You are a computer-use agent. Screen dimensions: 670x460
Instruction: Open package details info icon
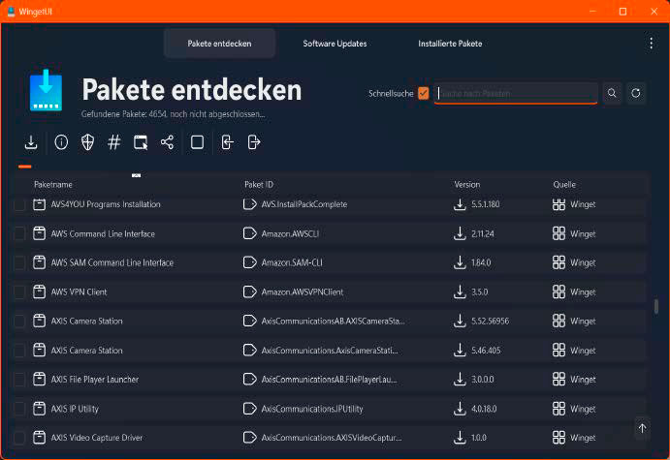click(x=61, y=142)
